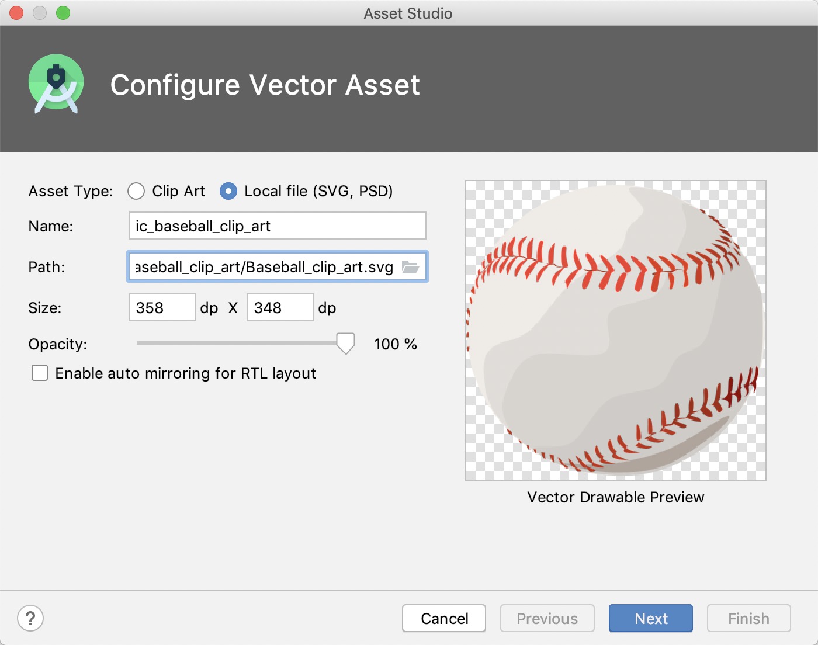Click the width size field showing 358
818x645 pixels.
162,307
